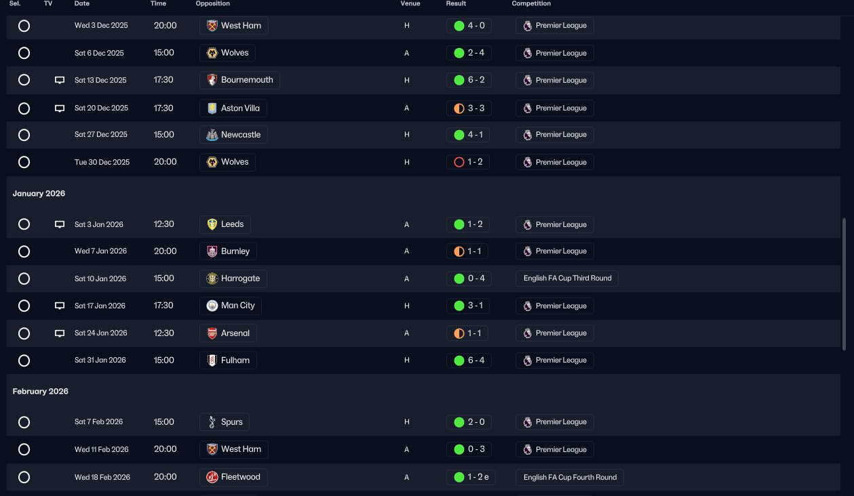This screenshot has width=854, height=496.
Task: Click the Harrogate club badge
Action: coord(212,278)
